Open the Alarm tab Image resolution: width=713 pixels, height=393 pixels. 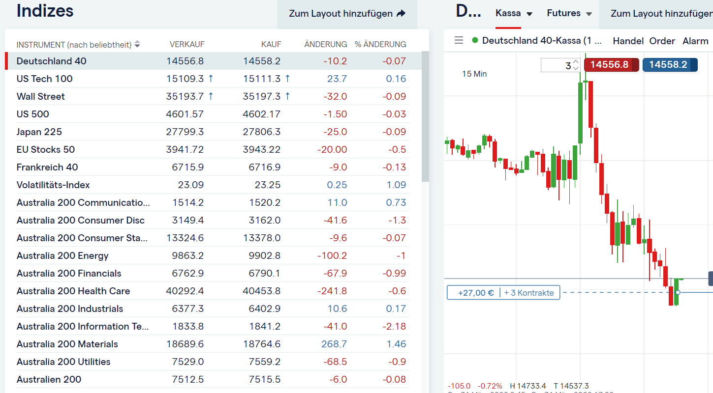pos(695,41)
